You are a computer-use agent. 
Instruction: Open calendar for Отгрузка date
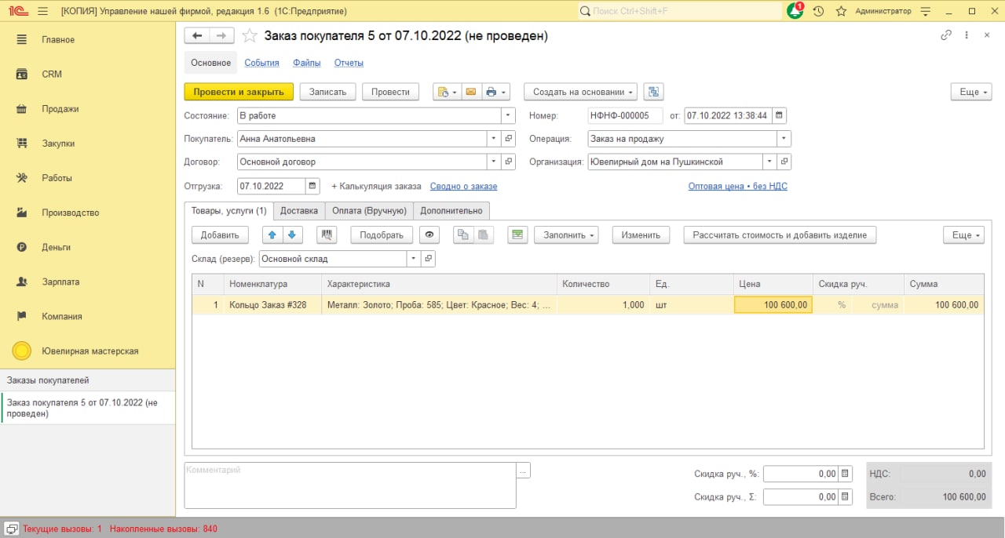312,186
